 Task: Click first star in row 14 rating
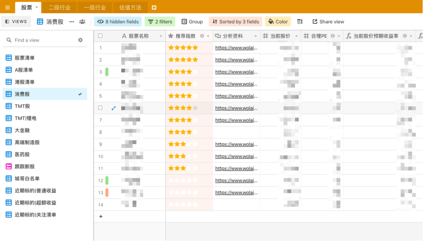pyautogui.click(x=171, y=205)
